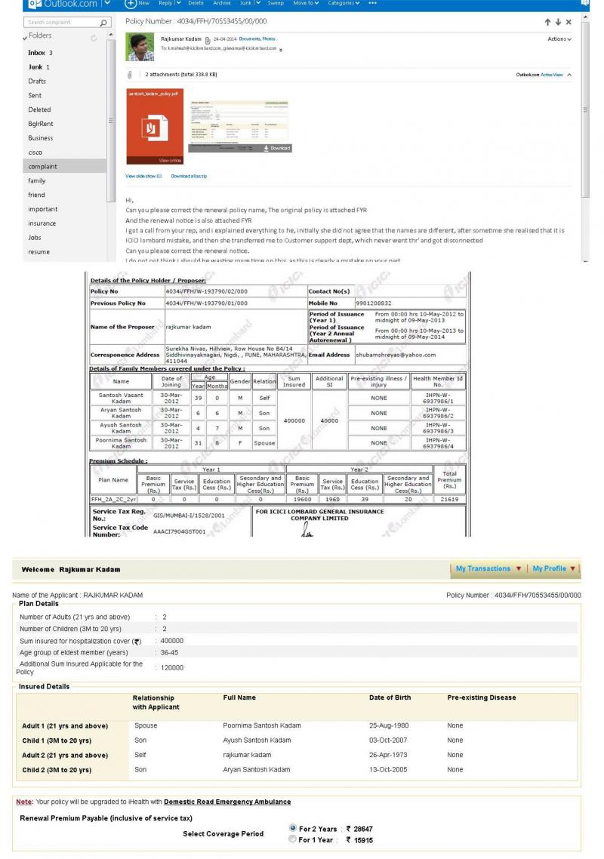
Task: Select the Business folder
Action: (x=41, y=138)
